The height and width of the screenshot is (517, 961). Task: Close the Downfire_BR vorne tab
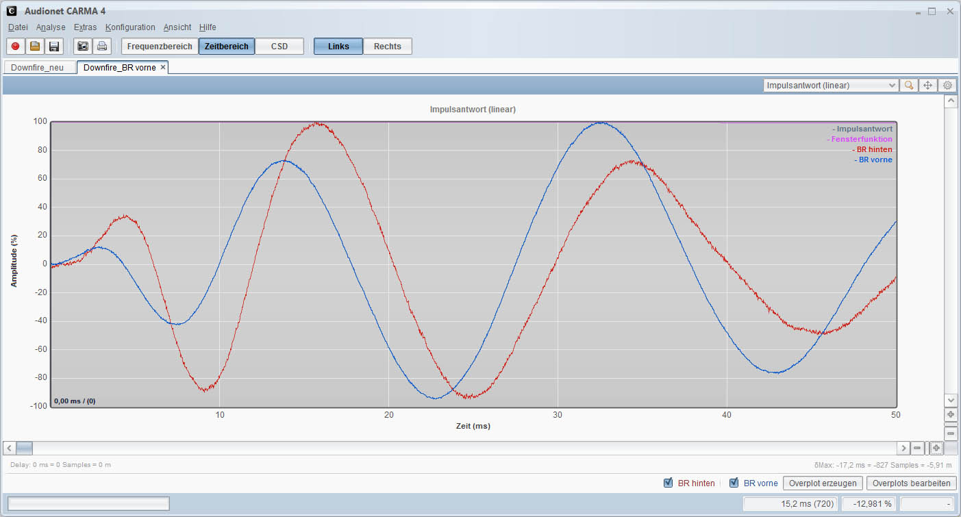click(x=163, y=67)
